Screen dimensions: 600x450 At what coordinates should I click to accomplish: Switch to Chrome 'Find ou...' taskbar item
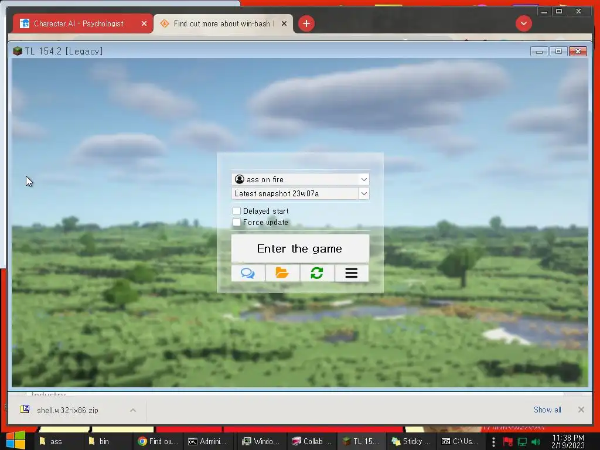[x=158, y=442]
